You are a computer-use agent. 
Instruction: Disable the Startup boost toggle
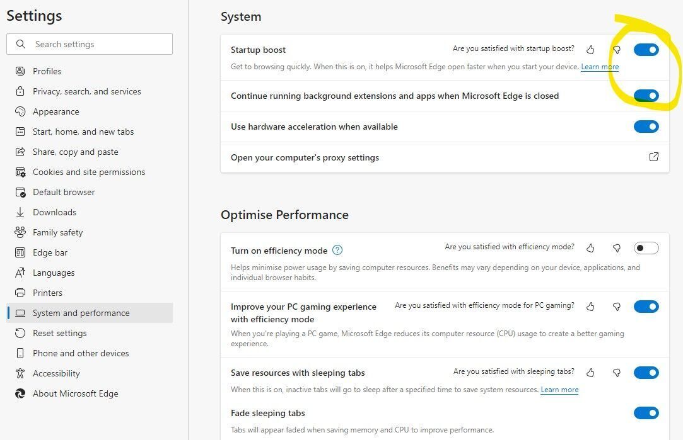point(646,50)
